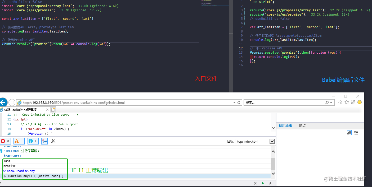This screenshot has height=187, width=372.
Task: Open favorites with the star icon
Action: click(347, 102)
